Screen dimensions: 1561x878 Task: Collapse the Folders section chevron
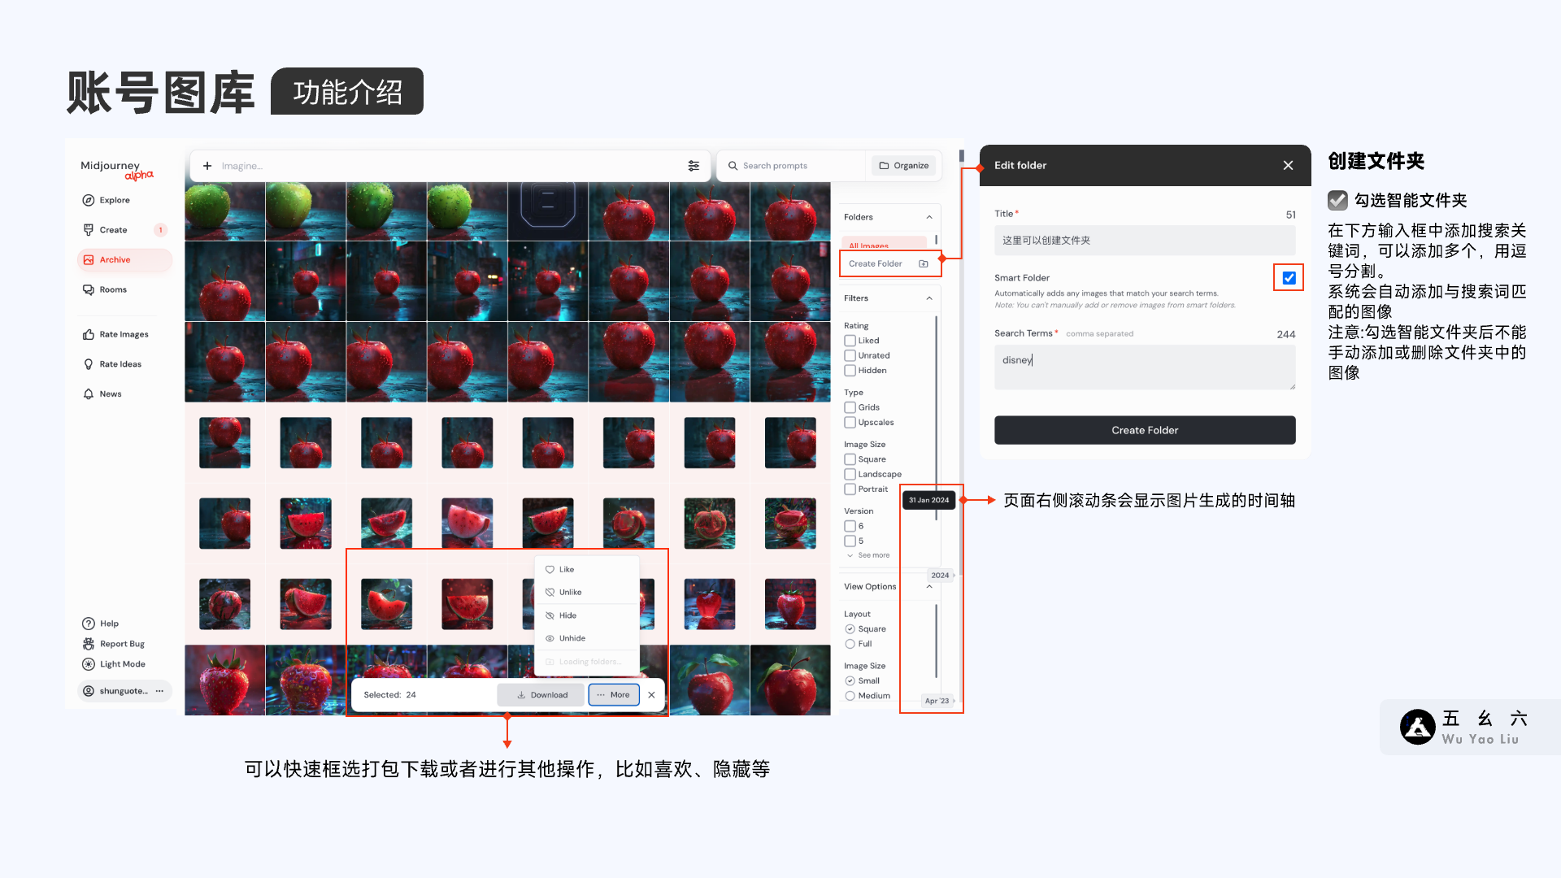(x=929, y=217)
